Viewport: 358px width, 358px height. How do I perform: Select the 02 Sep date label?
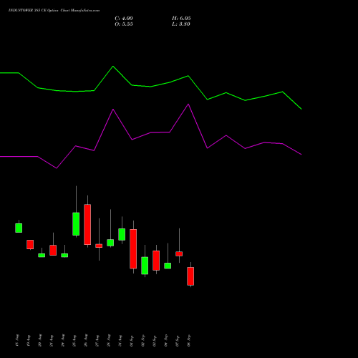142,341
